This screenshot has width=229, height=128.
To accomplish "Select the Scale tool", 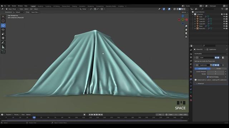I will [x=3, y=34].
